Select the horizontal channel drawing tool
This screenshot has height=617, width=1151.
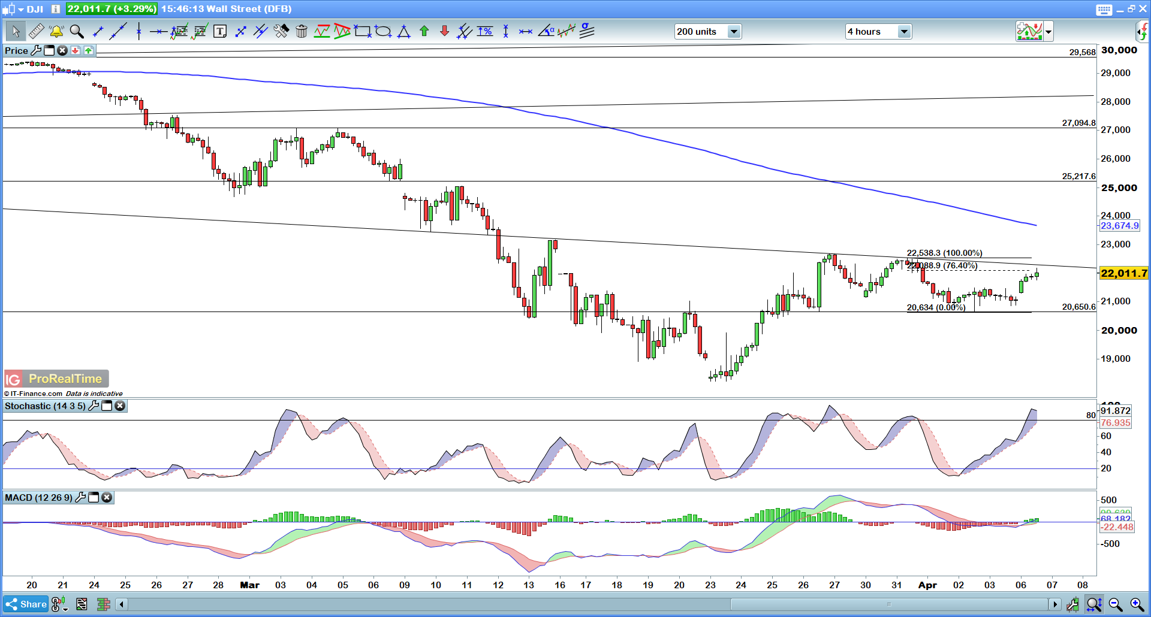pos(322,31)
